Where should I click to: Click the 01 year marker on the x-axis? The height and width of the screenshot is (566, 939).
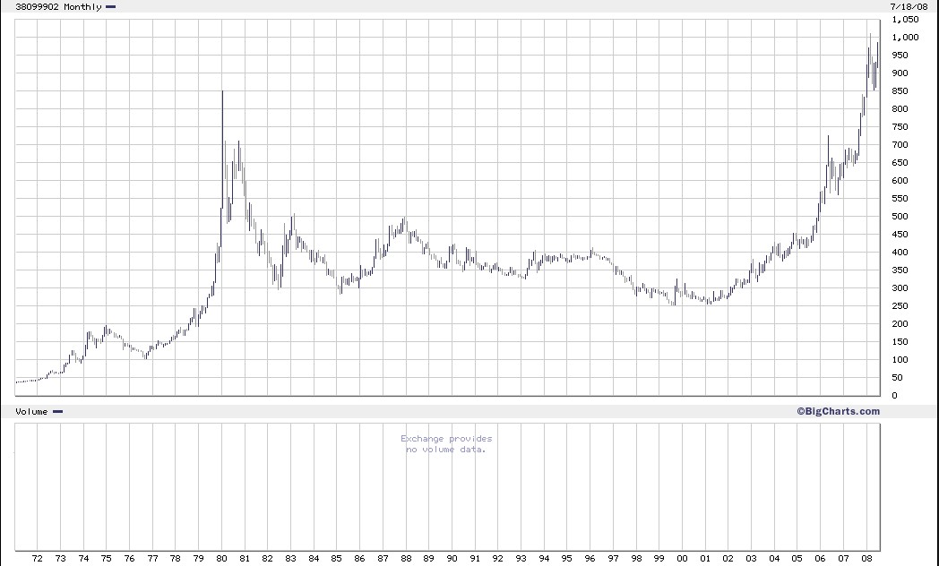pyautogui.click(x=704, y=558)
